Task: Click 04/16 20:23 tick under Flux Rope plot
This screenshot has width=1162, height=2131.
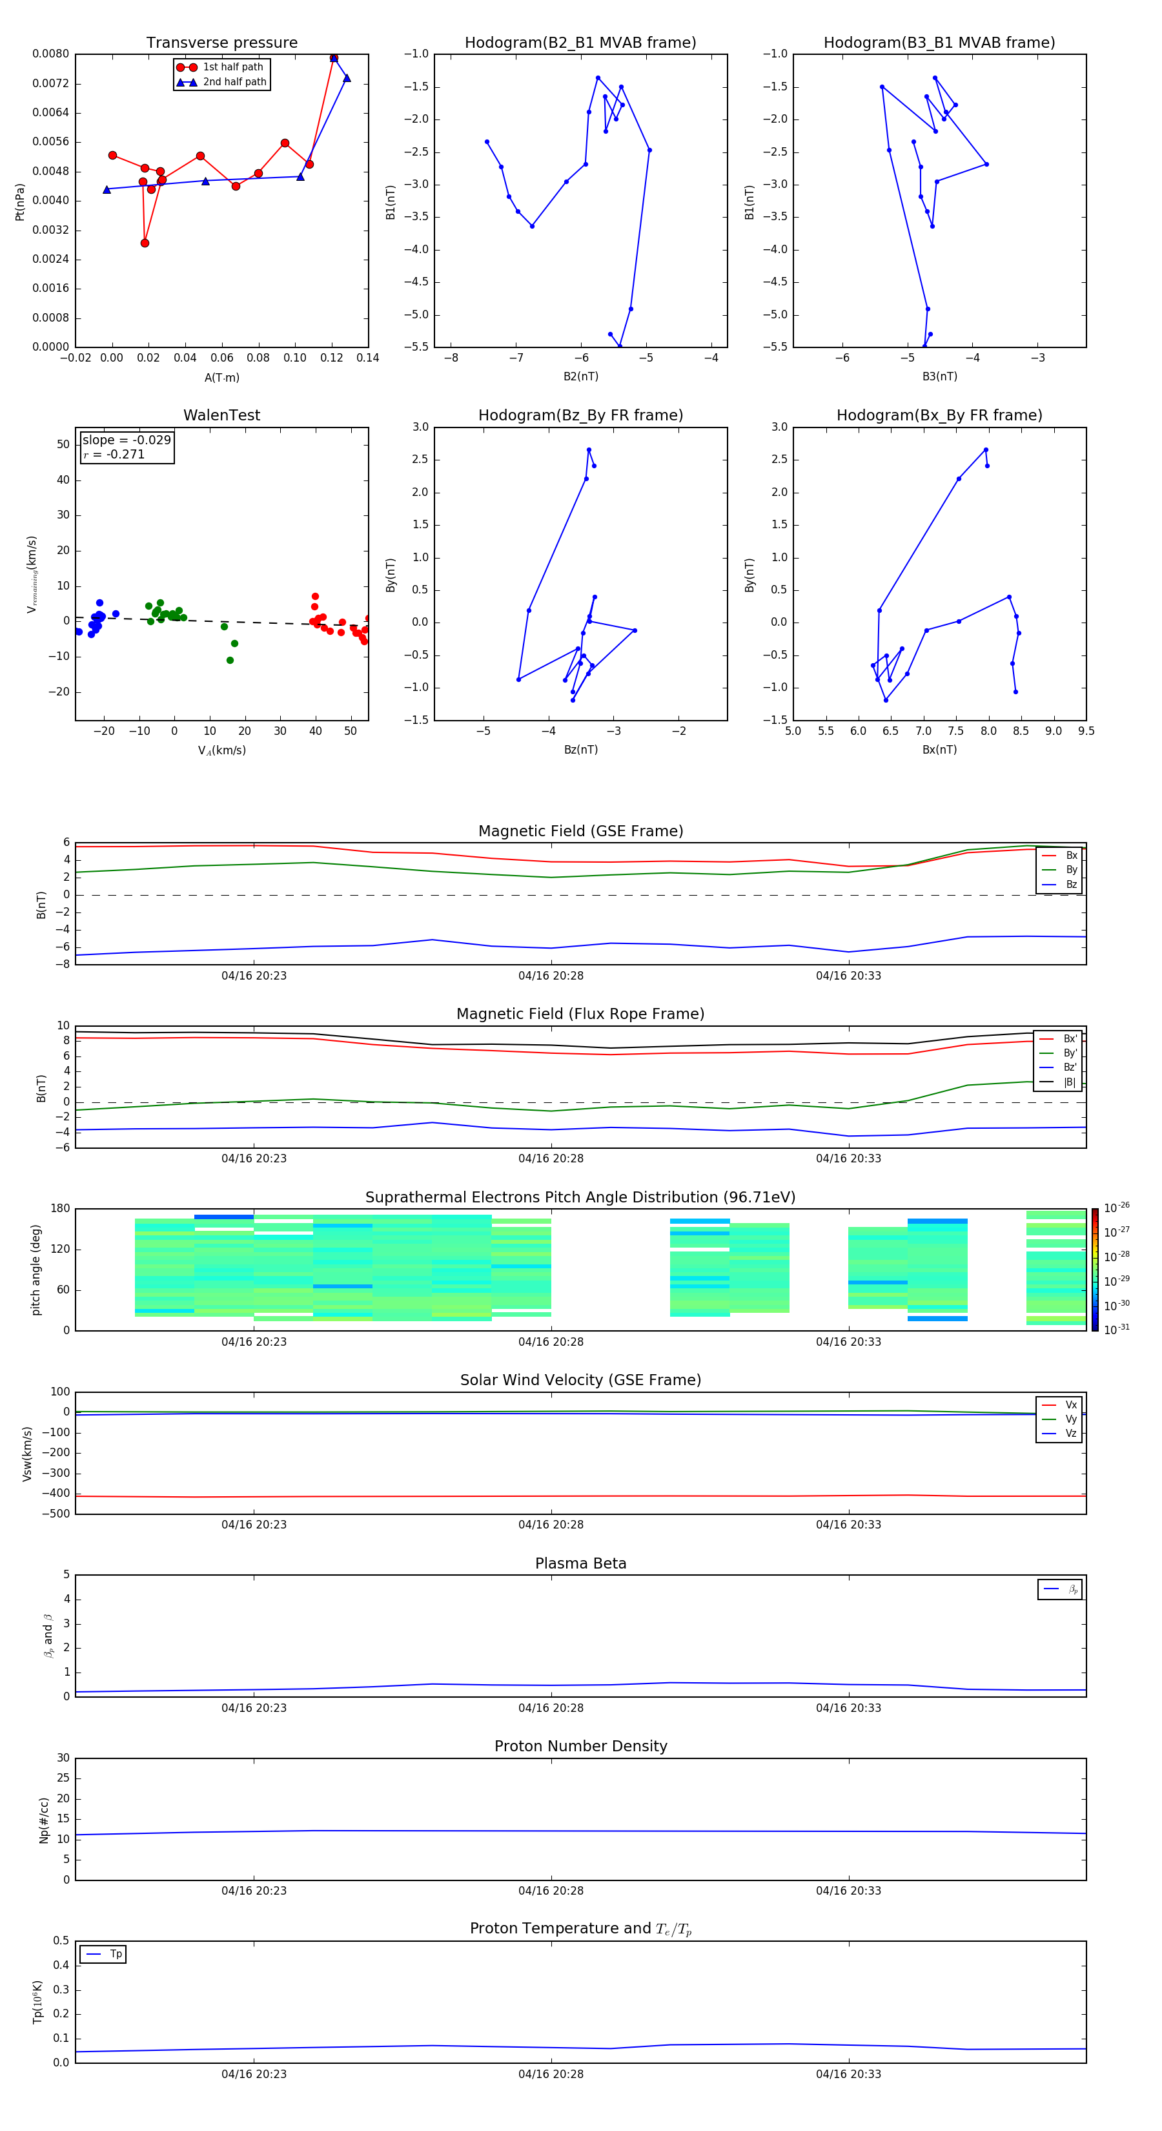Action: (254, 1159)
